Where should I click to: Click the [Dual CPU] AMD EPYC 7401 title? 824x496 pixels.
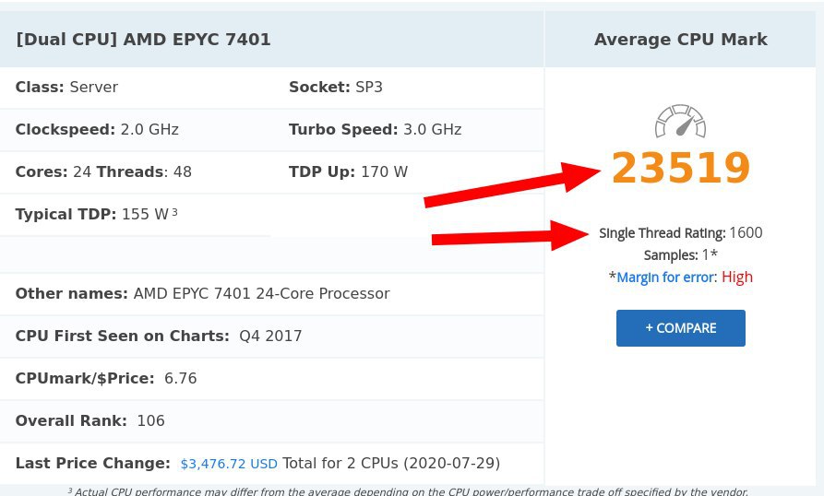click(143, 40)
